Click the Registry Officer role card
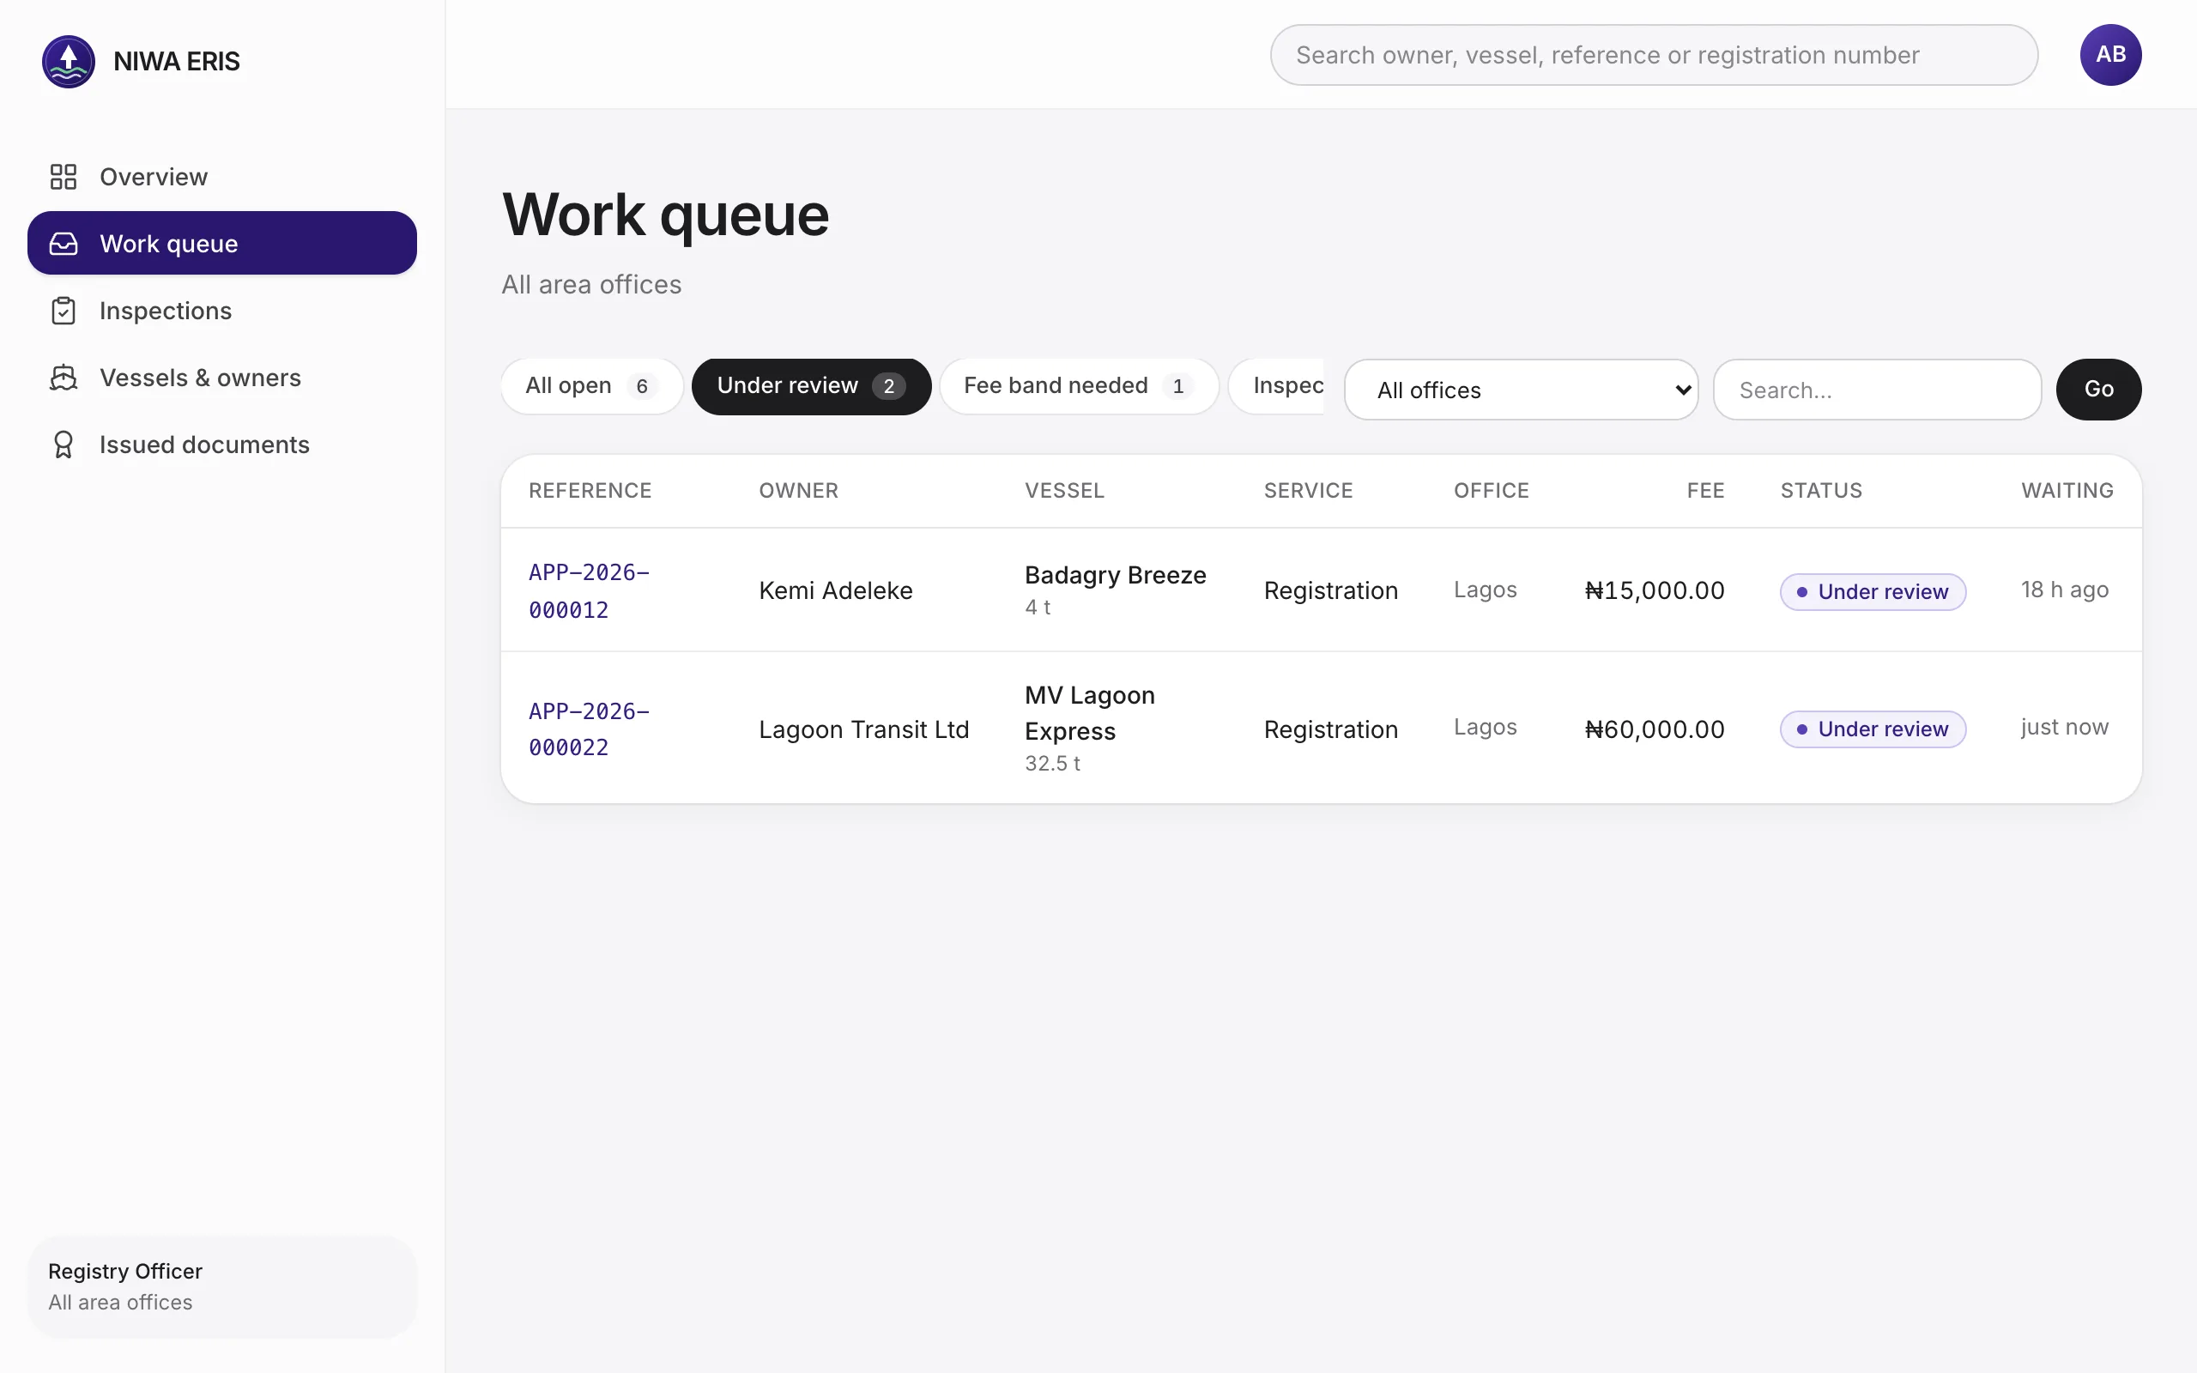This screenshot has height=1373, width=2197. click(221, 1286)
